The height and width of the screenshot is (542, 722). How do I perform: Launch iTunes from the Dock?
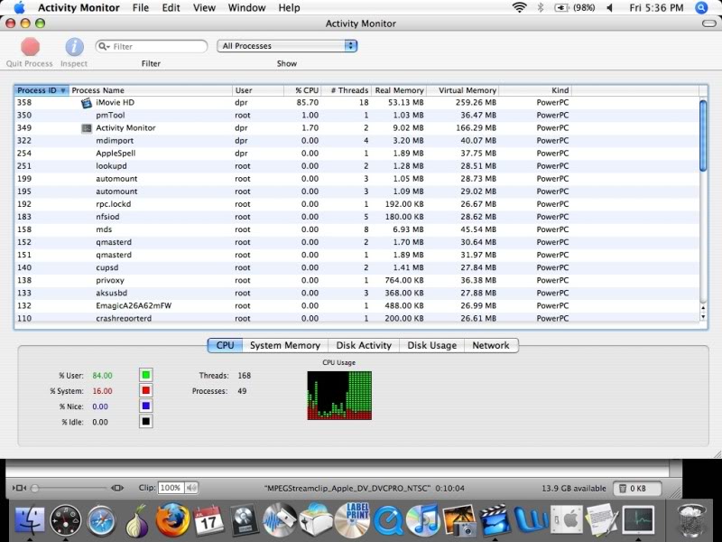click(x=423, y=521)
